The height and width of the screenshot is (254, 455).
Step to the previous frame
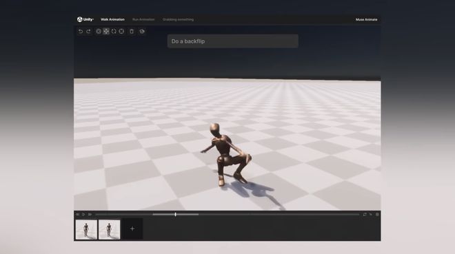[x=77, y=214]
